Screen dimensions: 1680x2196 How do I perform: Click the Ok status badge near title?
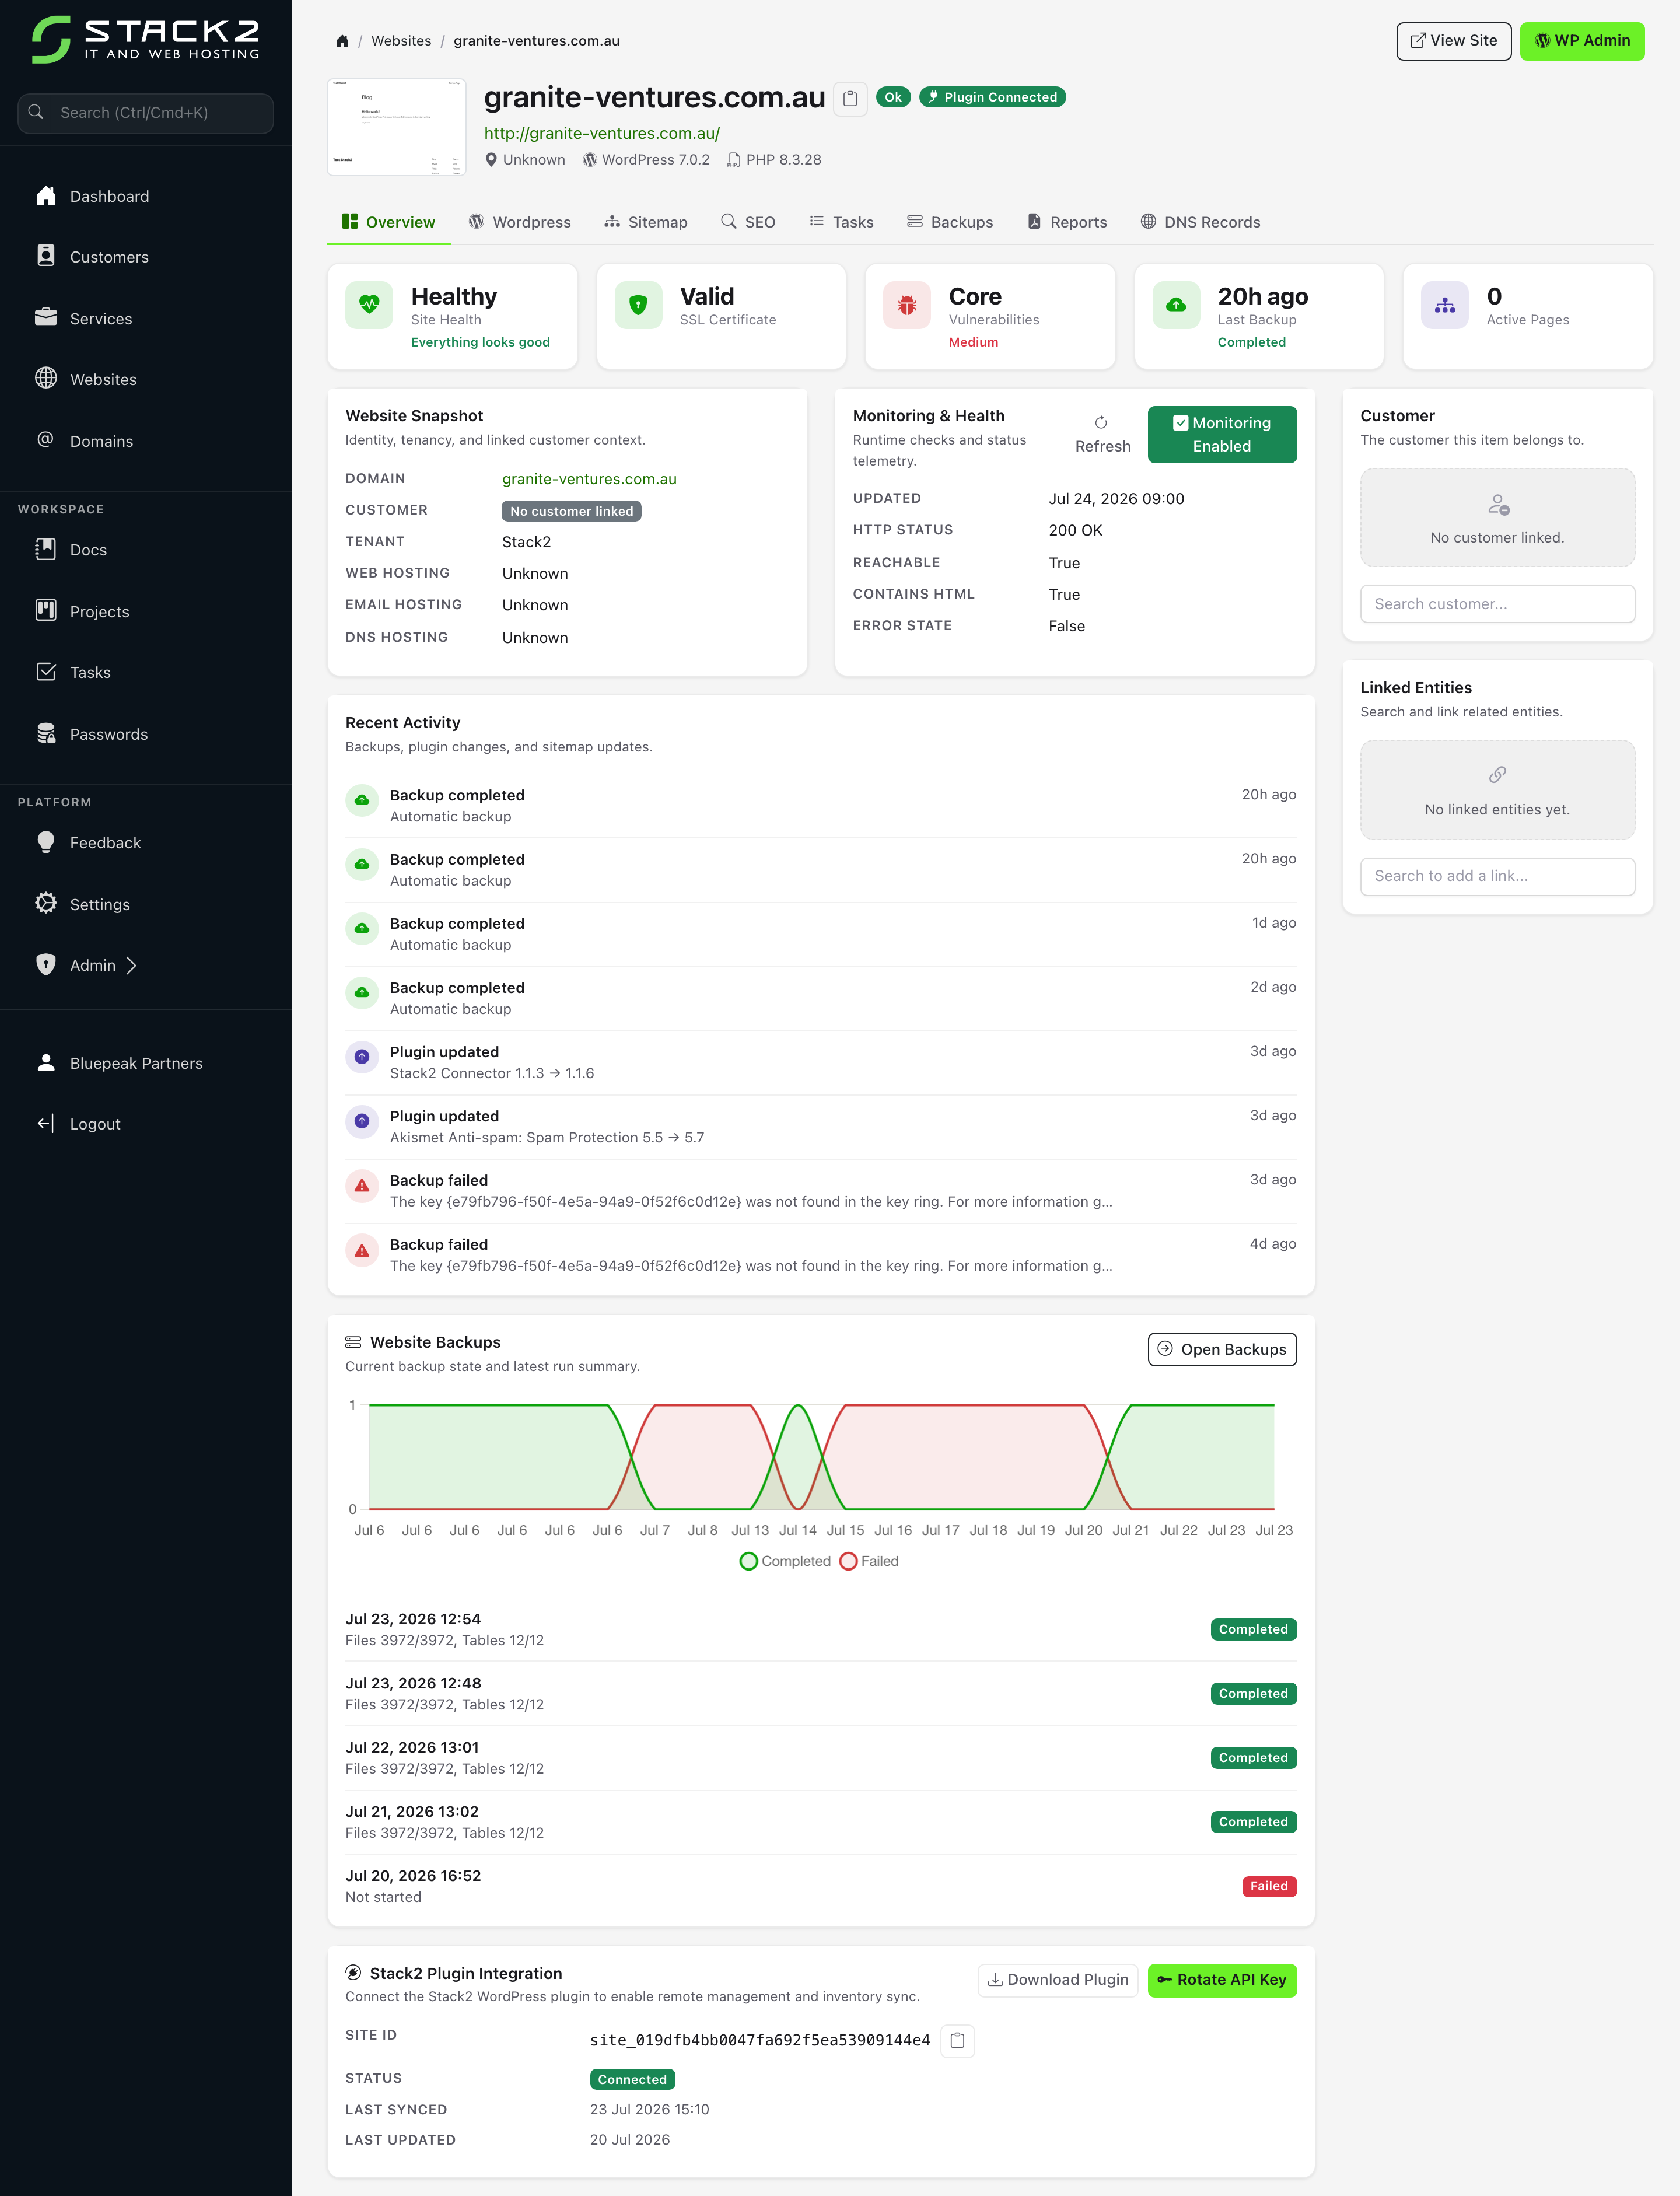point(893,97)
